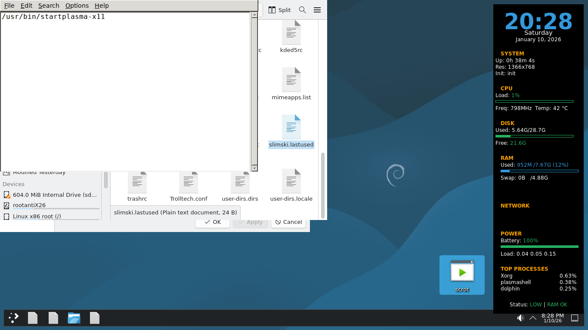This screenshot has width=588, height=330.
Task: Click the OK button
Action: [x=213, y=222]
